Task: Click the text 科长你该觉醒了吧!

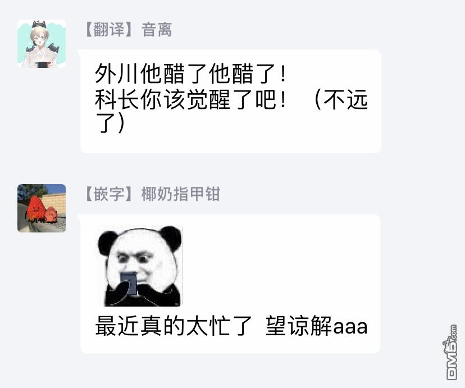Action: [x=190, y=99]
